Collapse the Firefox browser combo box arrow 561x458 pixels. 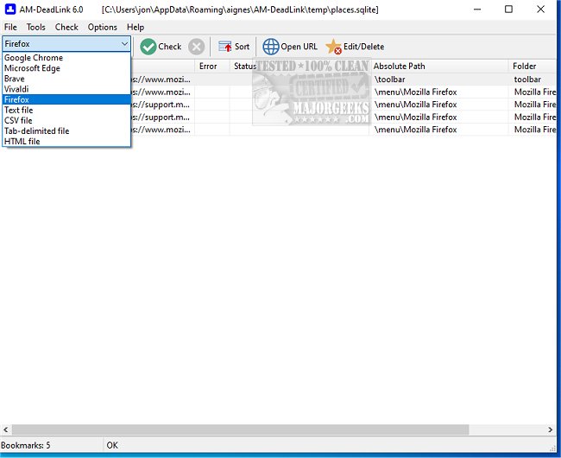[x=124, y=44]
